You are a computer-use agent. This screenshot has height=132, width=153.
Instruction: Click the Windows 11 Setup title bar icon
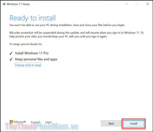tap(4, 4)
